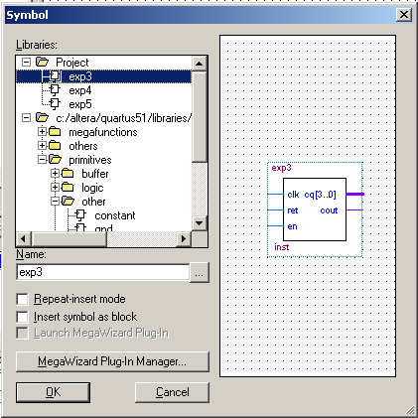Select exp5 in the Libraries tree
The image size is (418, 418).
click(x=80, y=104)
